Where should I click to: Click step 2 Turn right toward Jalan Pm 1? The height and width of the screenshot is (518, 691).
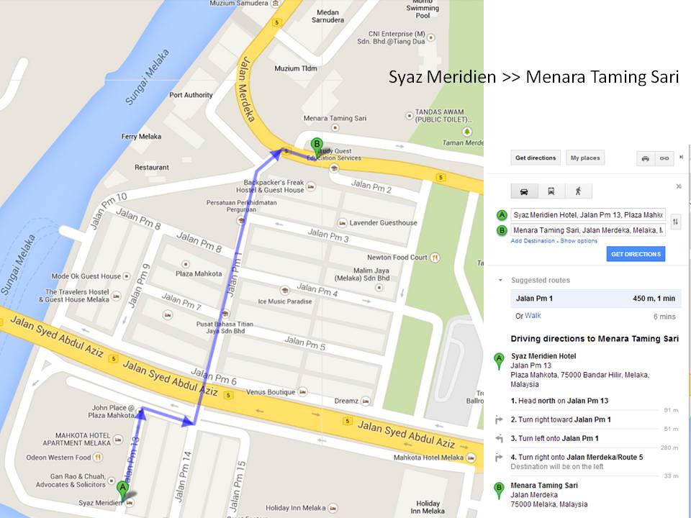561,419
